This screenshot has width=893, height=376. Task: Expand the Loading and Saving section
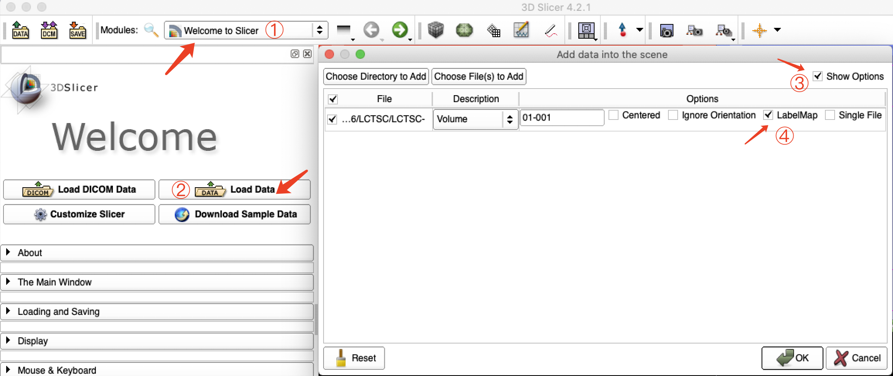[157, 311]
